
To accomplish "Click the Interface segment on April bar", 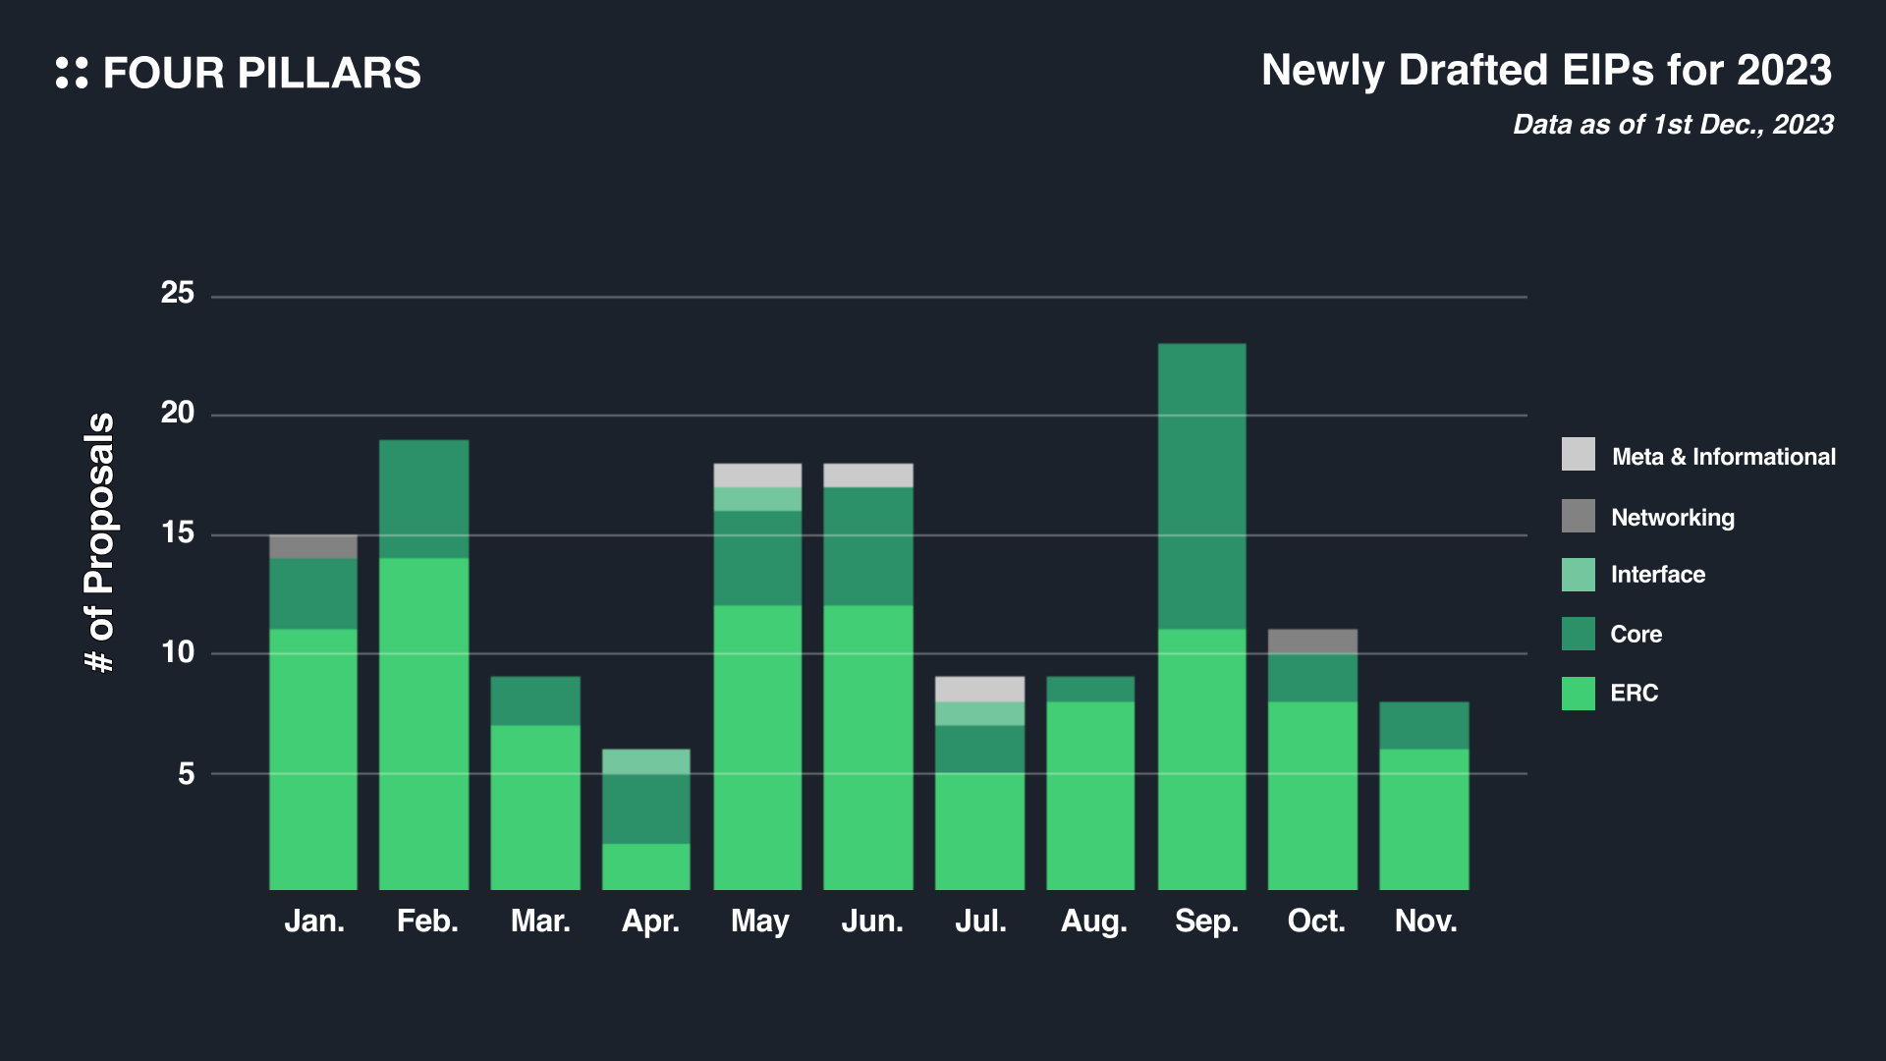I will click(645, 761).
